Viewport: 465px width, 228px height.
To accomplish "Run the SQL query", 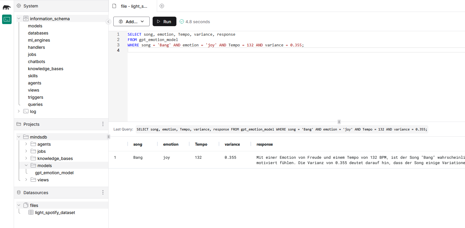I will point(164,21).
